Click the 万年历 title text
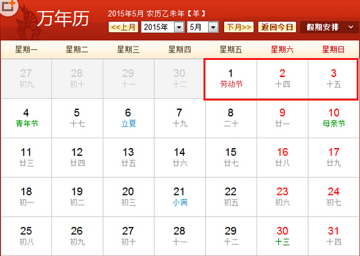Viewport: 360px width, 256px height. (x=63, y=19)
